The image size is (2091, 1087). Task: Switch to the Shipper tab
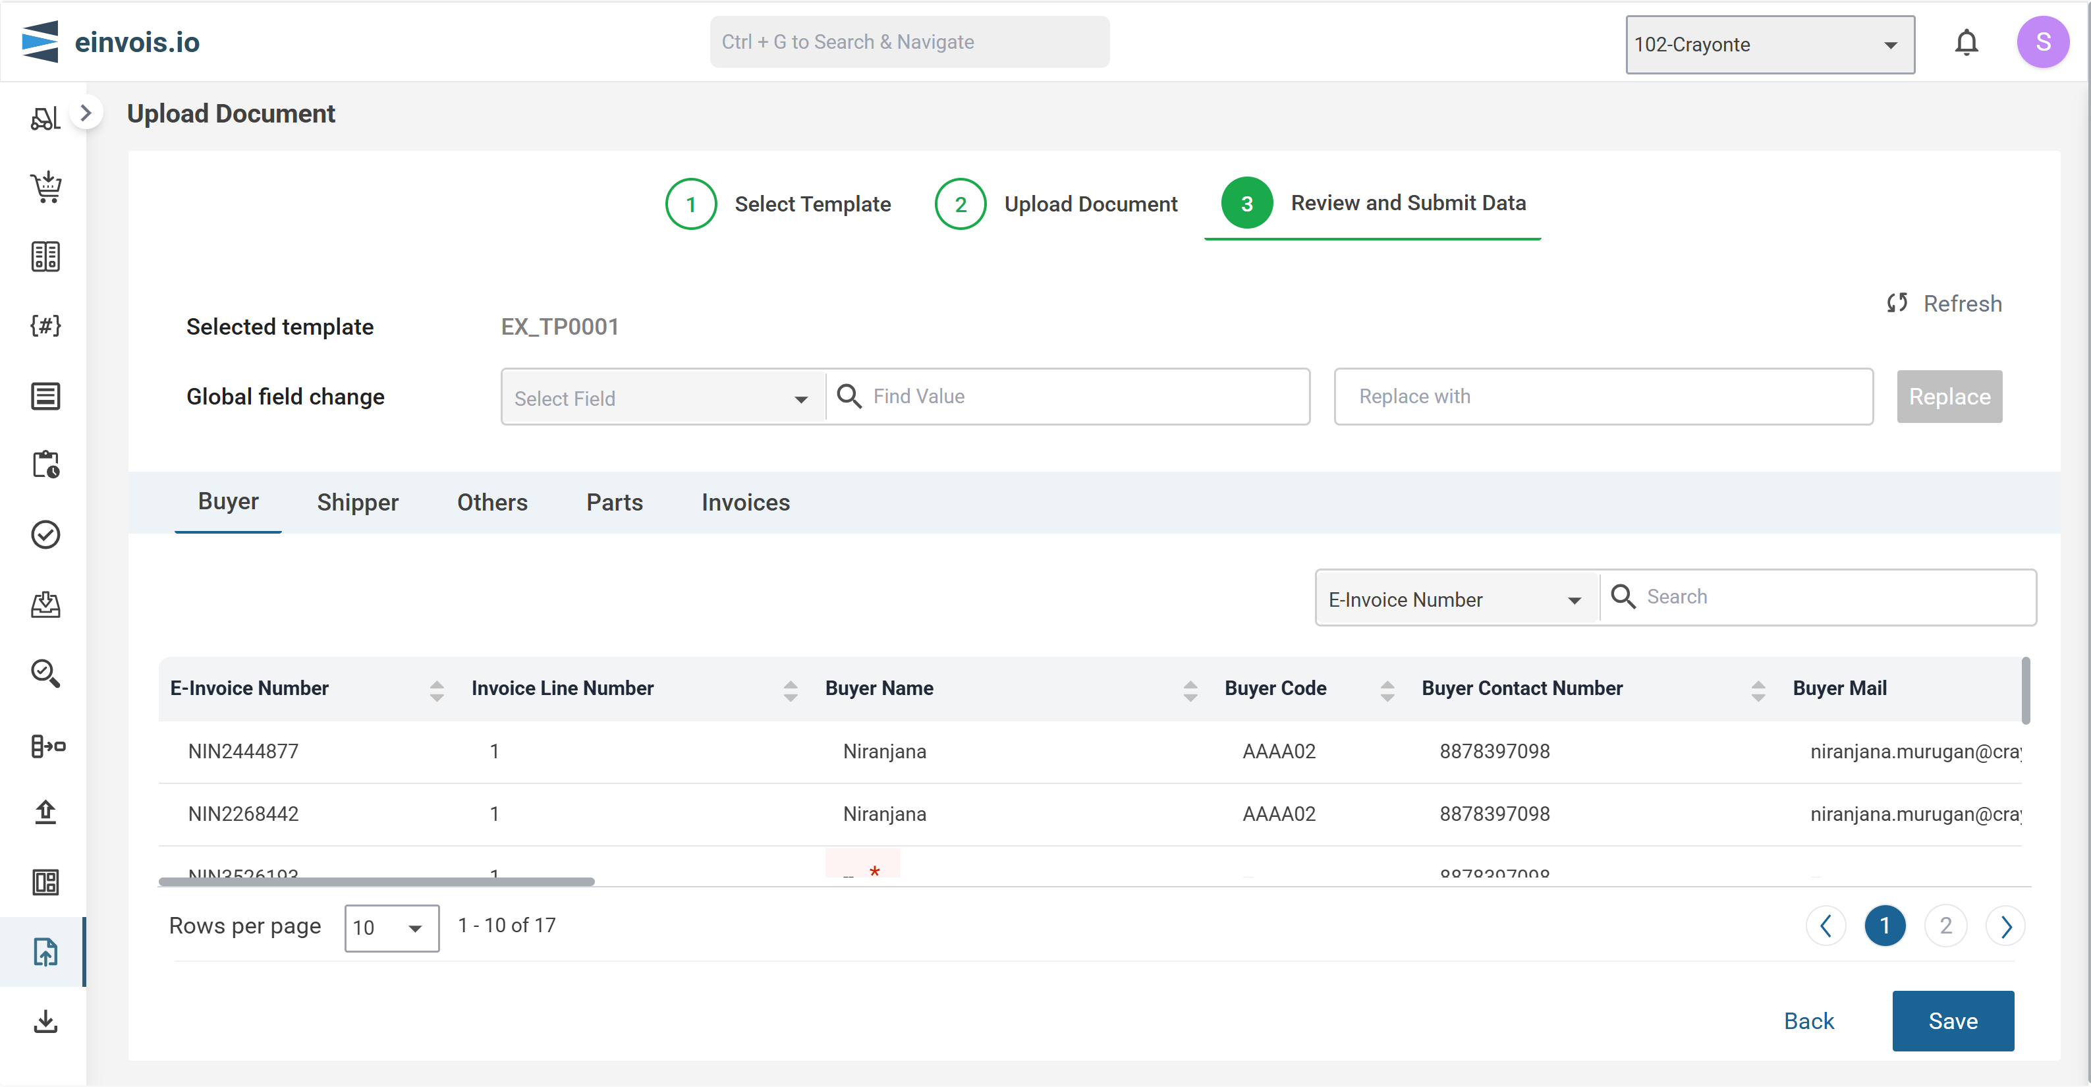pyautogui.click(x=357, y=503)
